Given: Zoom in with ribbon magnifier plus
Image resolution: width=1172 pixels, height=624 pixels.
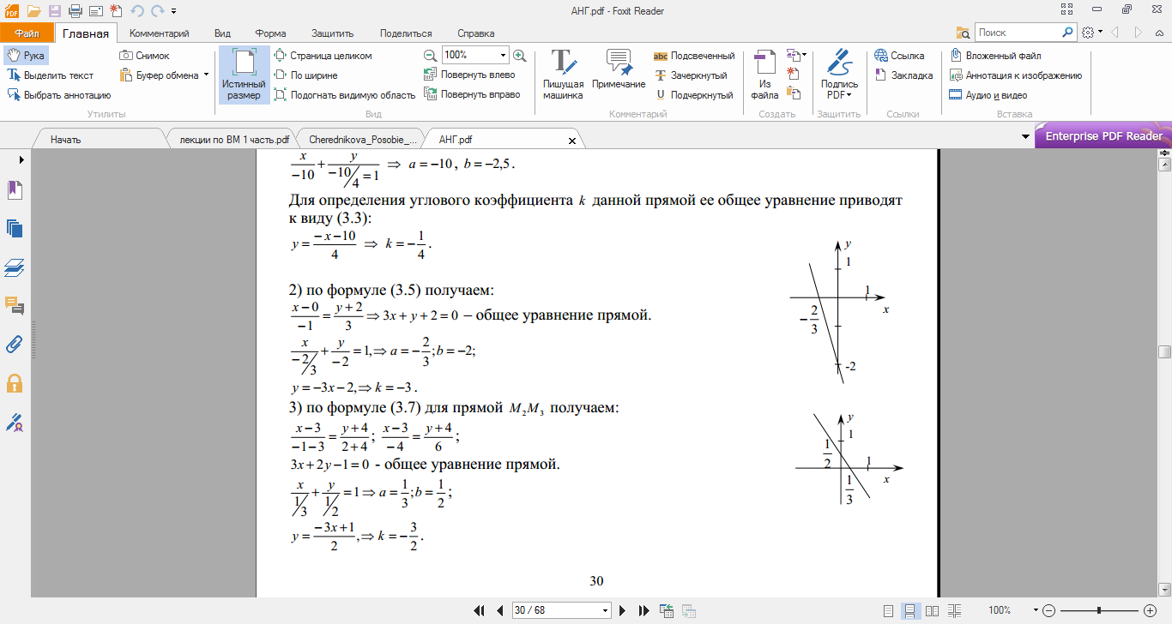Looking at the screenshot, I should click(x=519, y=55).
